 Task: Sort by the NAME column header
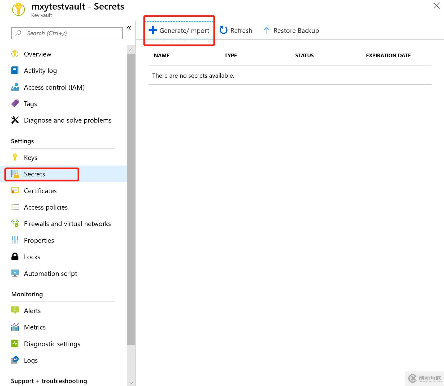(162, 55)
